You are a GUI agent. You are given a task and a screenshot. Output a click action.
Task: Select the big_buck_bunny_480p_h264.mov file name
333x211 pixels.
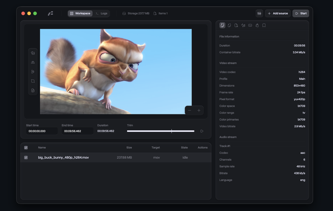63,157
